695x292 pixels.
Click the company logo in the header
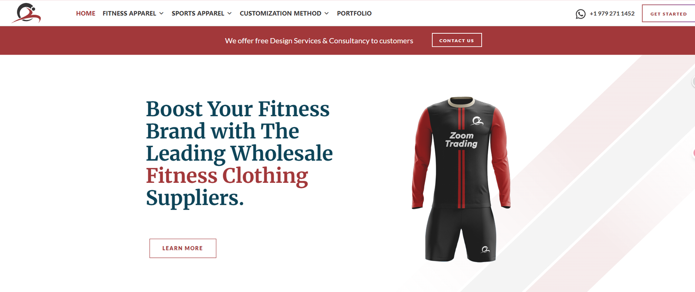pos(26,13)
